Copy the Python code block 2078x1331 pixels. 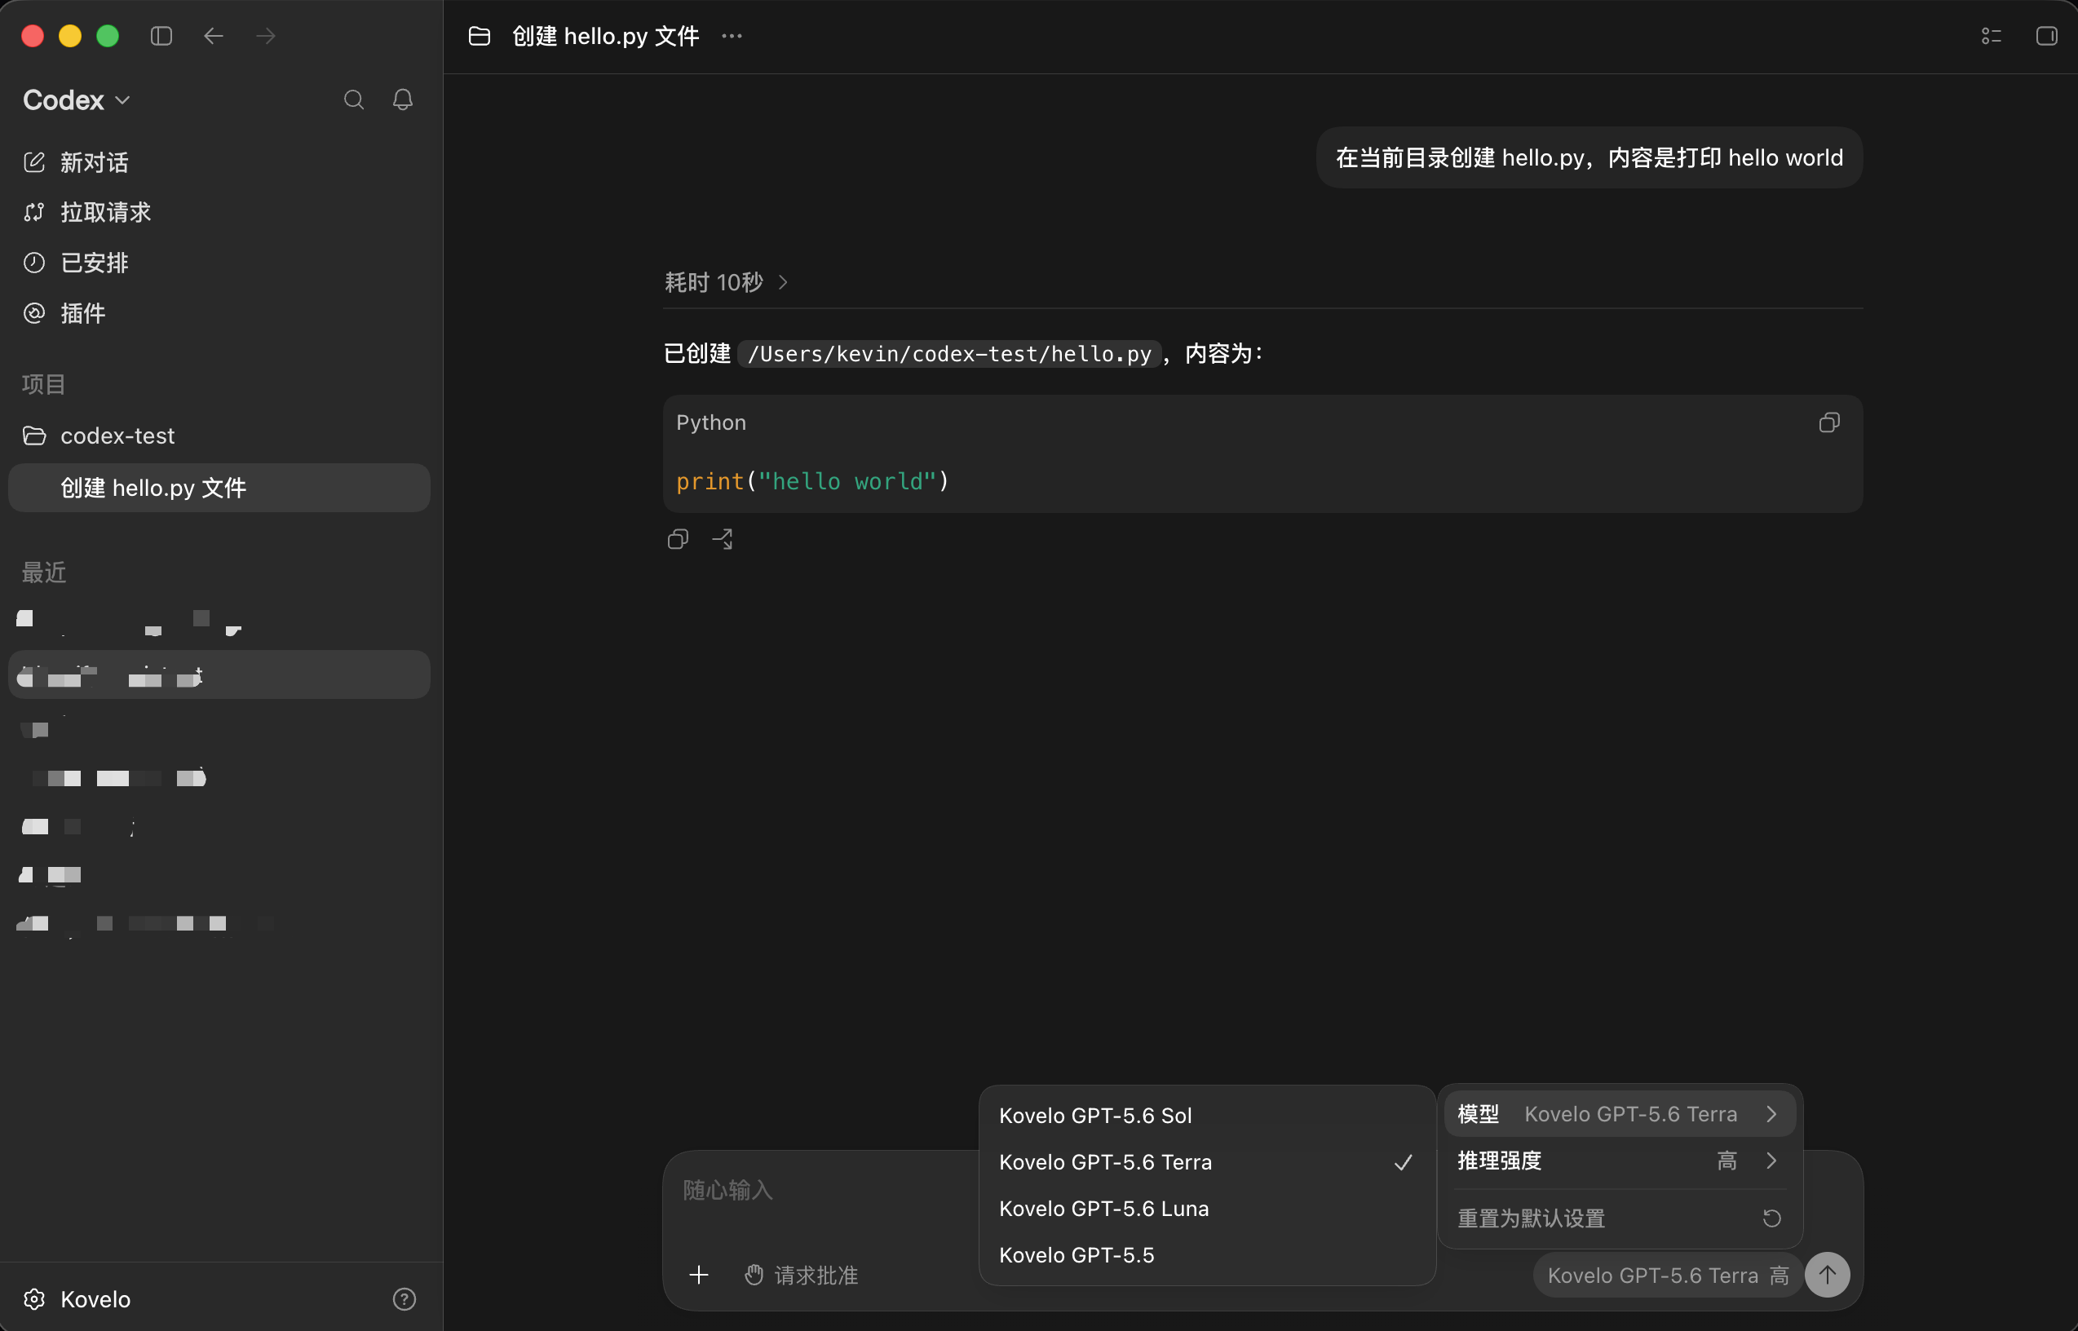point(1828,422)
